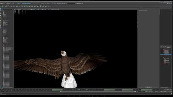Click the first green icon on the shelf
This screenshot has width=173, height=97.
[2, 6]
